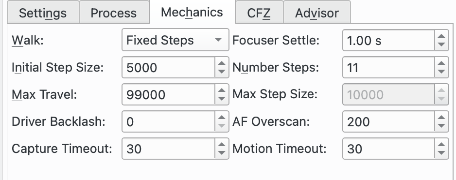Increase AF Overscan with up arrow
The width and height of the screenshot is (456, 180).
441,118
